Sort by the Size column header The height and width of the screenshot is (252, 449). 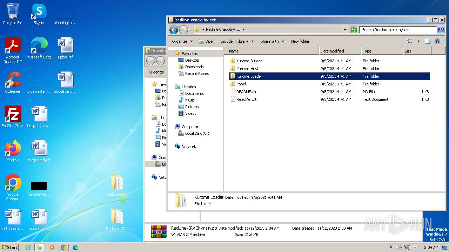(417, 51)
